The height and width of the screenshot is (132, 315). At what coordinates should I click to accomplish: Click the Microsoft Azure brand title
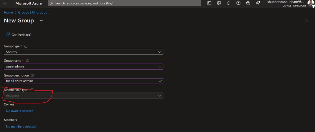[29, 3]
